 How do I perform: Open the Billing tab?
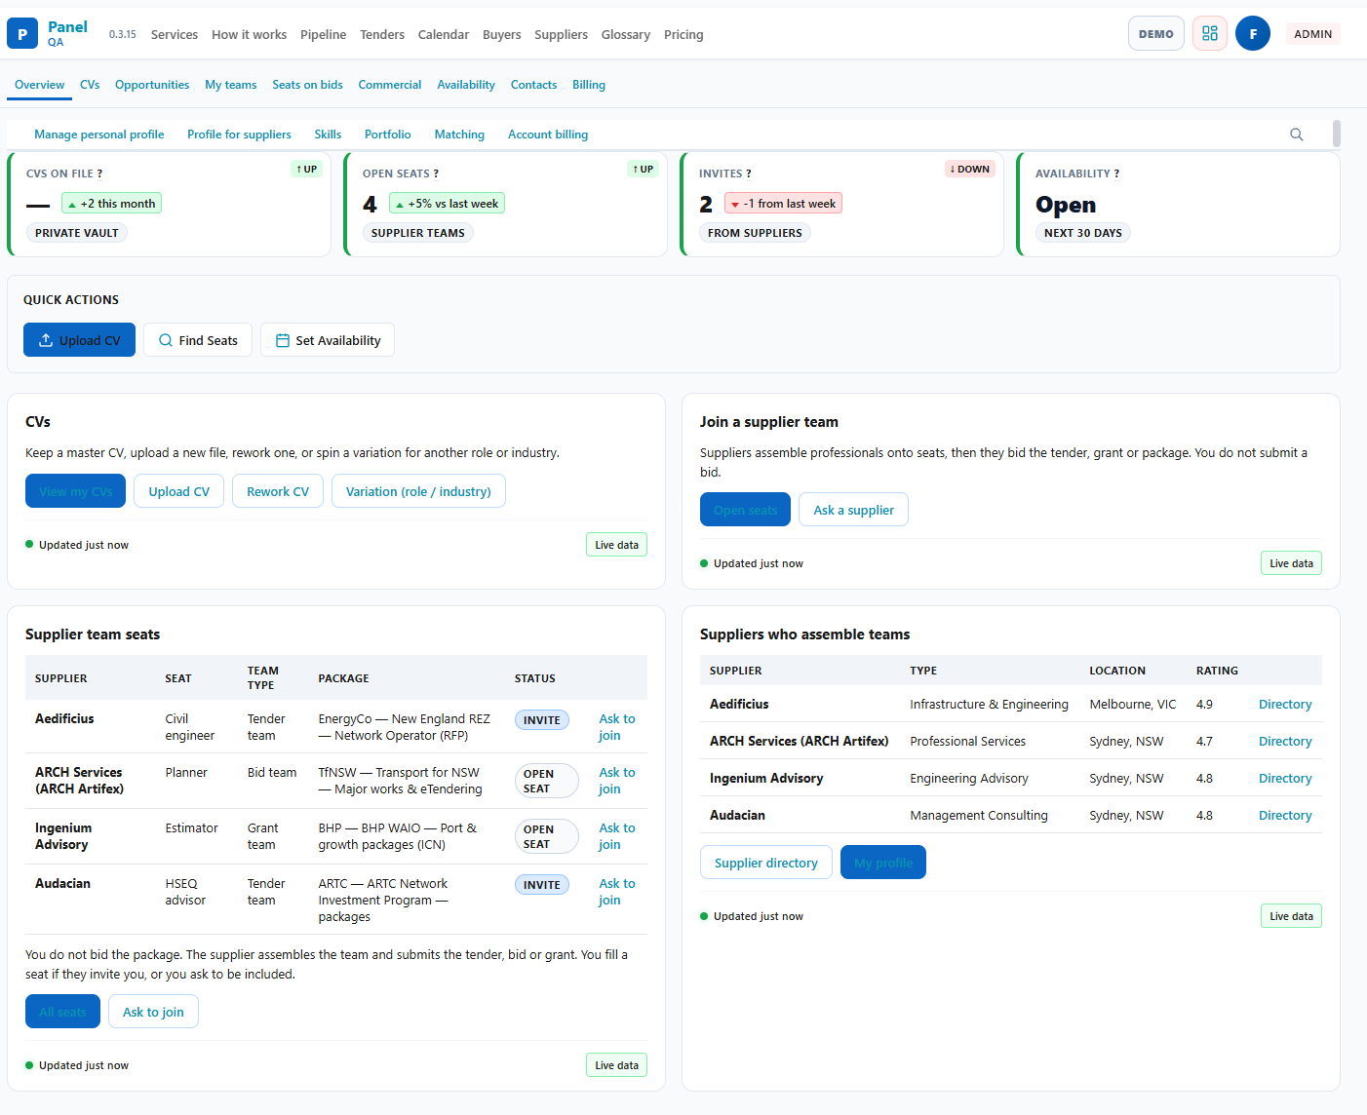tap(589, 85)
